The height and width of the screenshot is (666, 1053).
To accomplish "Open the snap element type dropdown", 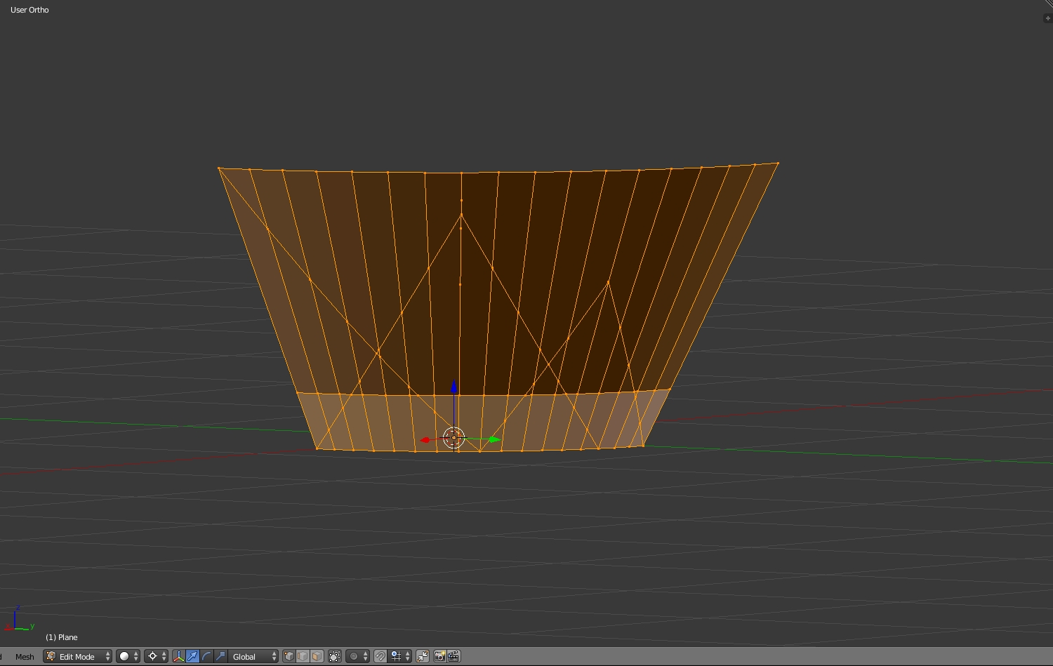I will click(x=400, y=656).
